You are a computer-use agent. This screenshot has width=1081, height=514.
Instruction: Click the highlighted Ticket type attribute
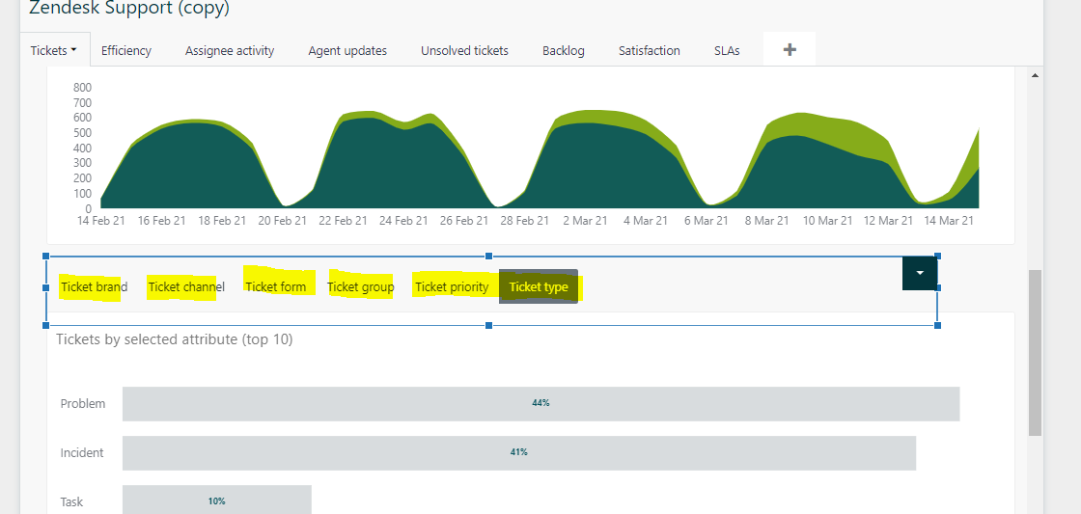(x=539, y=286)
